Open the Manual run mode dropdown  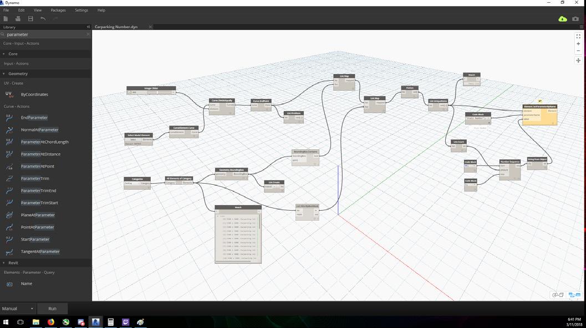[x=18, y=309]
